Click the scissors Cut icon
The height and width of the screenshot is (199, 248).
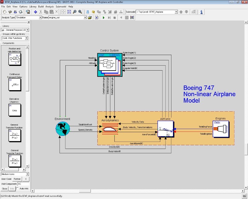pos(41,12)
